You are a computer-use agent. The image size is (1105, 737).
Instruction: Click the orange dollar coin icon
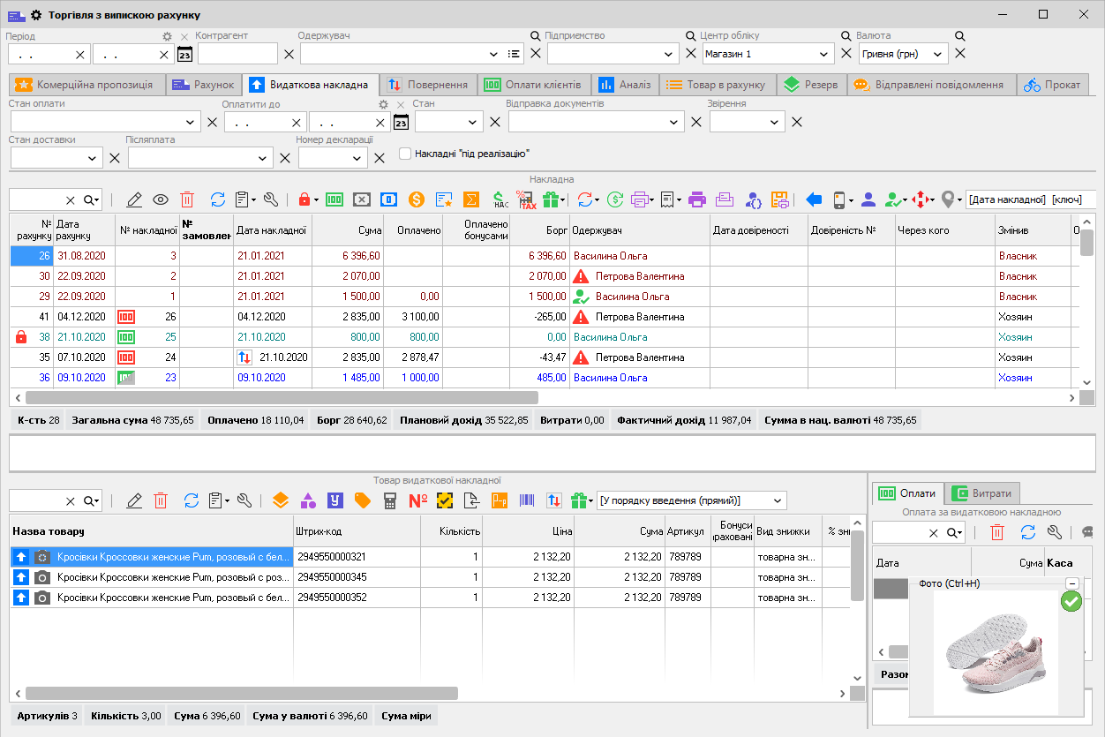pos(416,199)
